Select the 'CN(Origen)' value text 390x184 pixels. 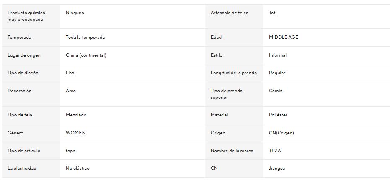282,133
